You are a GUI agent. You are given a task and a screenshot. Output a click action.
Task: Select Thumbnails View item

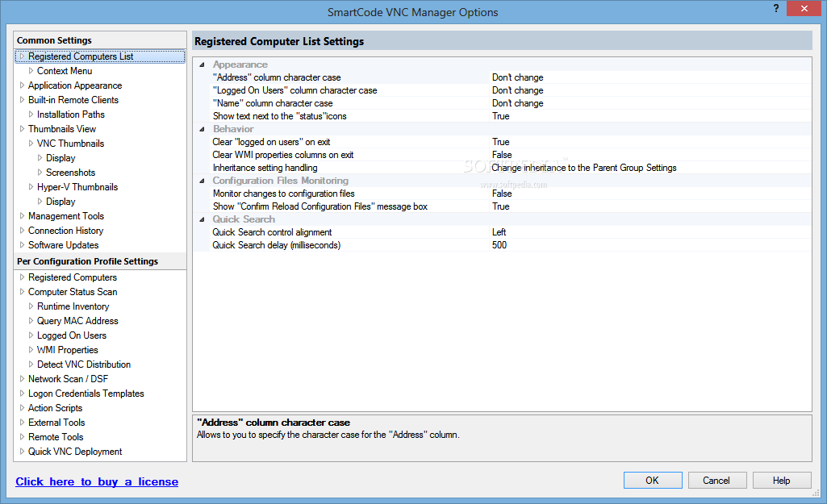tap(62, 129)
